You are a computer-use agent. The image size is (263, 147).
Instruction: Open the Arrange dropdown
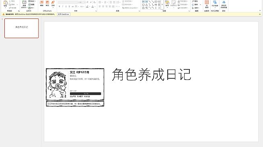click(x=167, y=4)
